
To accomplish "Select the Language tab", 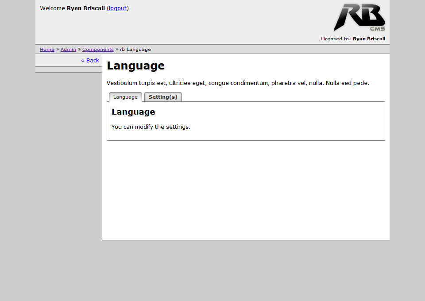I will tap(125, 97).
